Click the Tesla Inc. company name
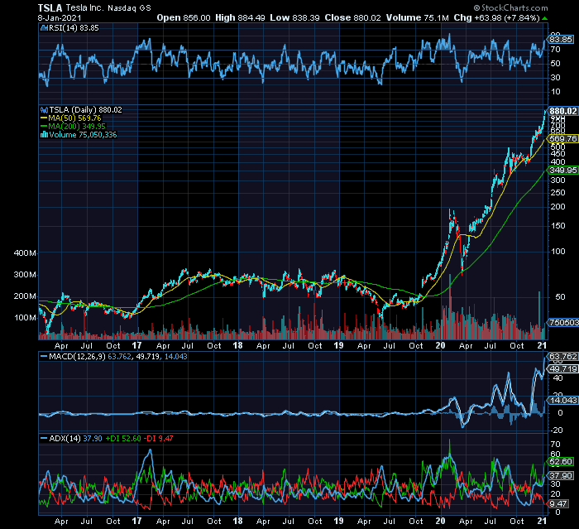 [x=84, y=7]
